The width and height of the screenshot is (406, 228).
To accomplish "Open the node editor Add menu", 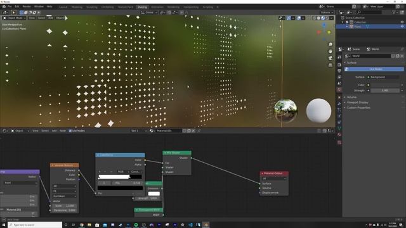I will point(54,131).
